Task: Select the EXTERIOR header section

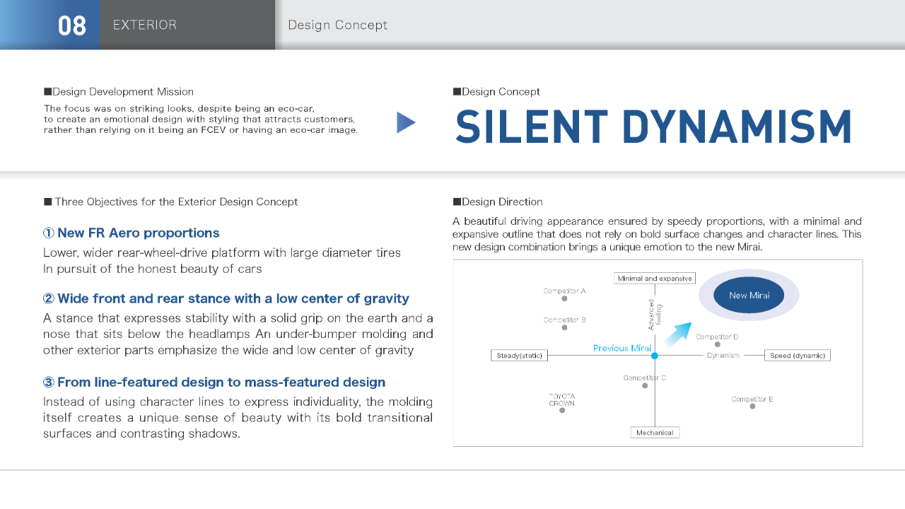Action: pyautogui.click(x=187, y=25)
